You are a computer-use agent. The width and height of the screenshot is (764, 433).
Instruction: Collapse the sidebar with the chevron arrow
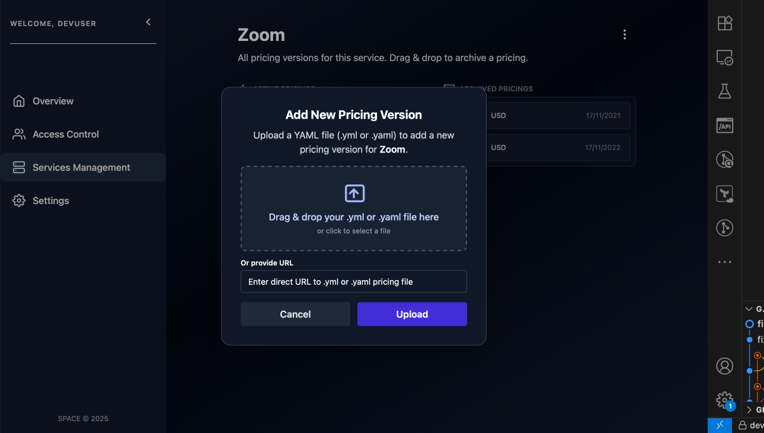point(148,22)
